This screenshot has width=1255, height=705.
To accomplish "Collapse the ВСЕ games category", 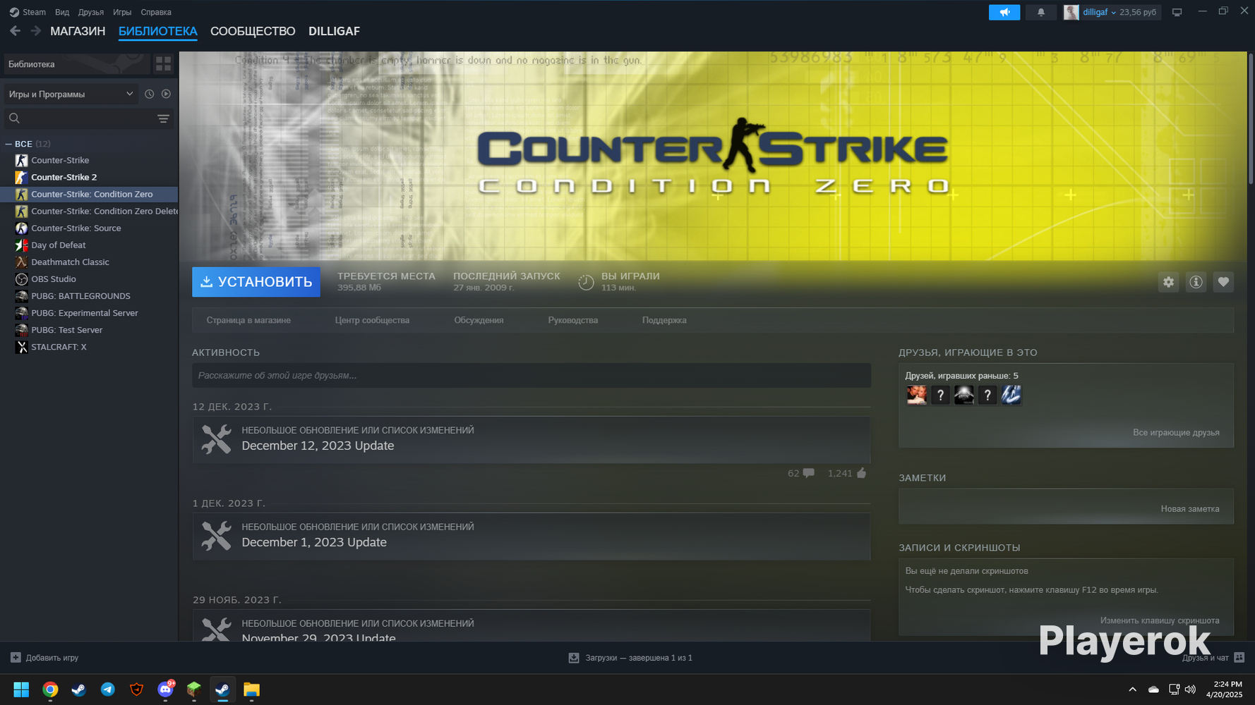I will (x=8, y=144).
